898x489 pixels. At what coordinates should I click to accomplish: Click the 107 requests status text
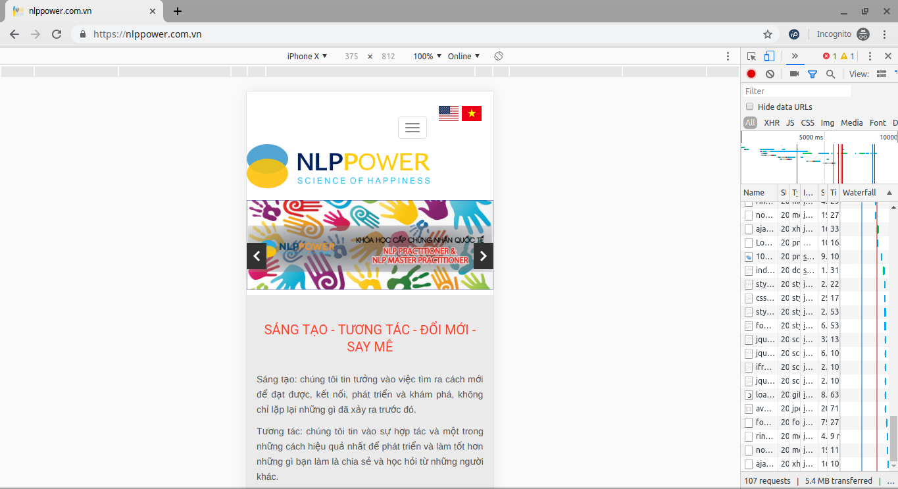point(768,481)
